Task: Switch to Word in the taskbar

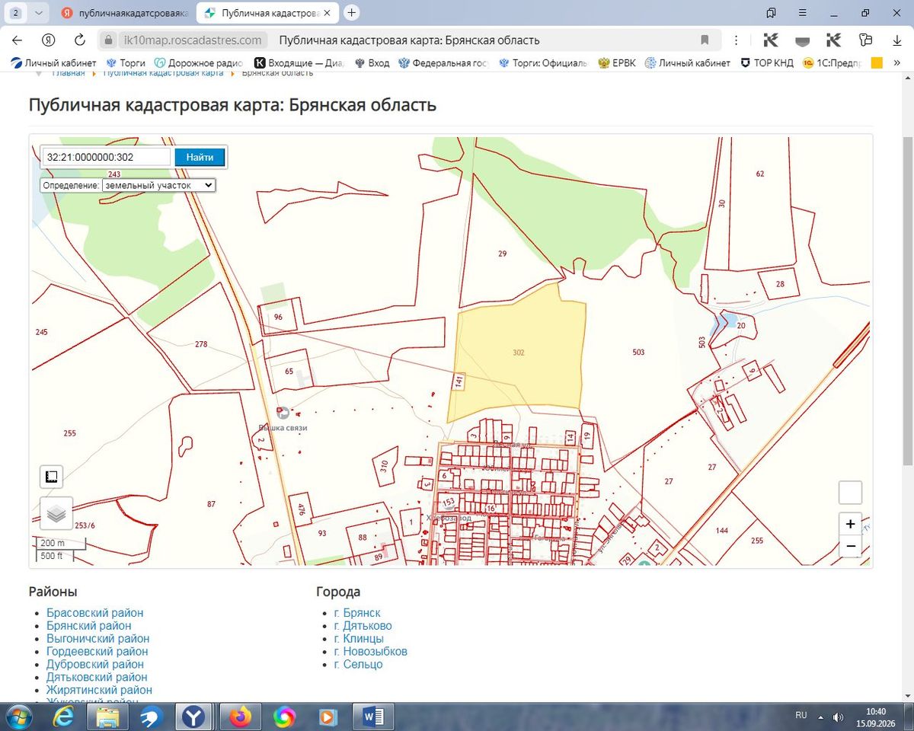Action: pyautogui.click(x=373, y=717)
